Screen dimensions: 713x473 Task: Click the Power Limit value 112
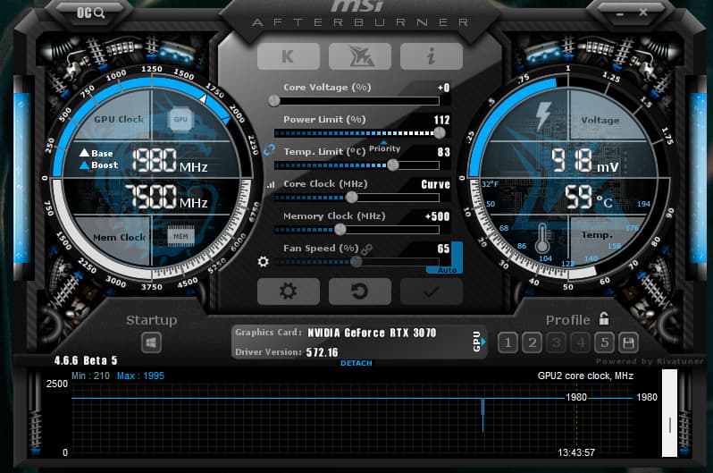[x=441, y=120]
